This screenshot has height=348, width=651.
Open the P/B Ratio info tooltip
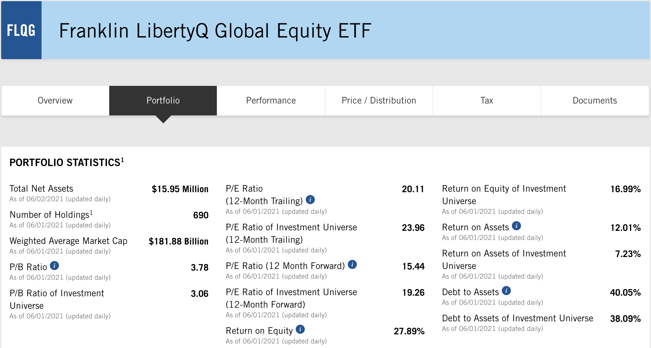pos(55,266)
